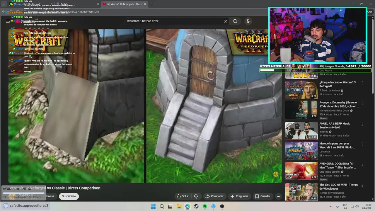The height and width of the screenshot is (211, 375).
Task: Close the Warcraft III Reforged vs Classic tab
Action: pyautogui.click(x=145, y=4)
